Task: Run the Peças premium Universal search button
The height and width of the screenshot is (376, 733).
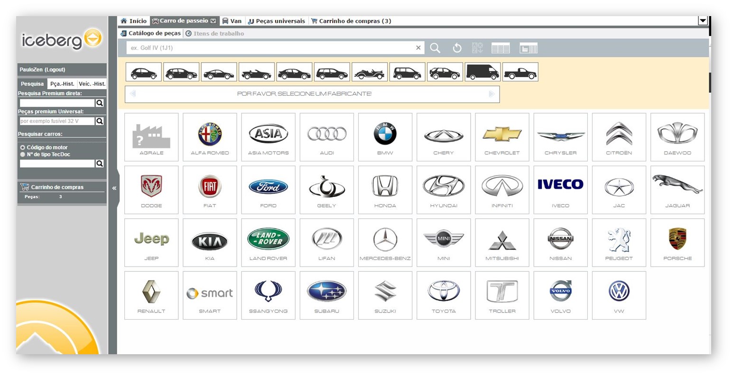Action: 100,121
